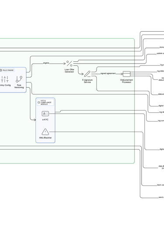
Task: Click the Disbursement Processor card icon
Action: (126, 74)
